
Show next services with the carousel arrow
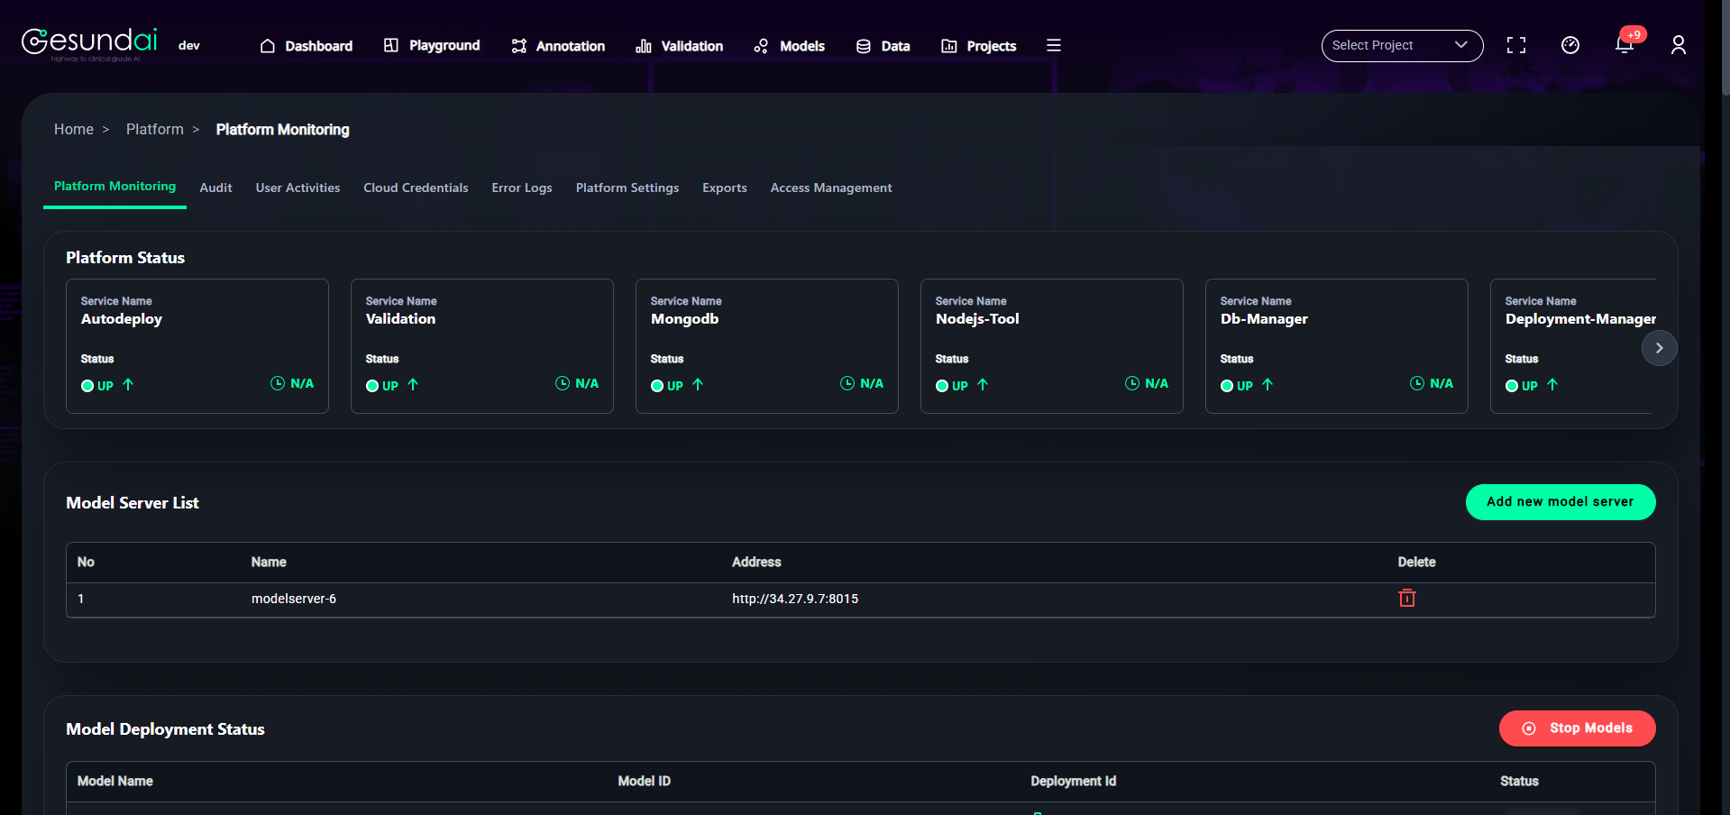click(x=1659, y=348)
